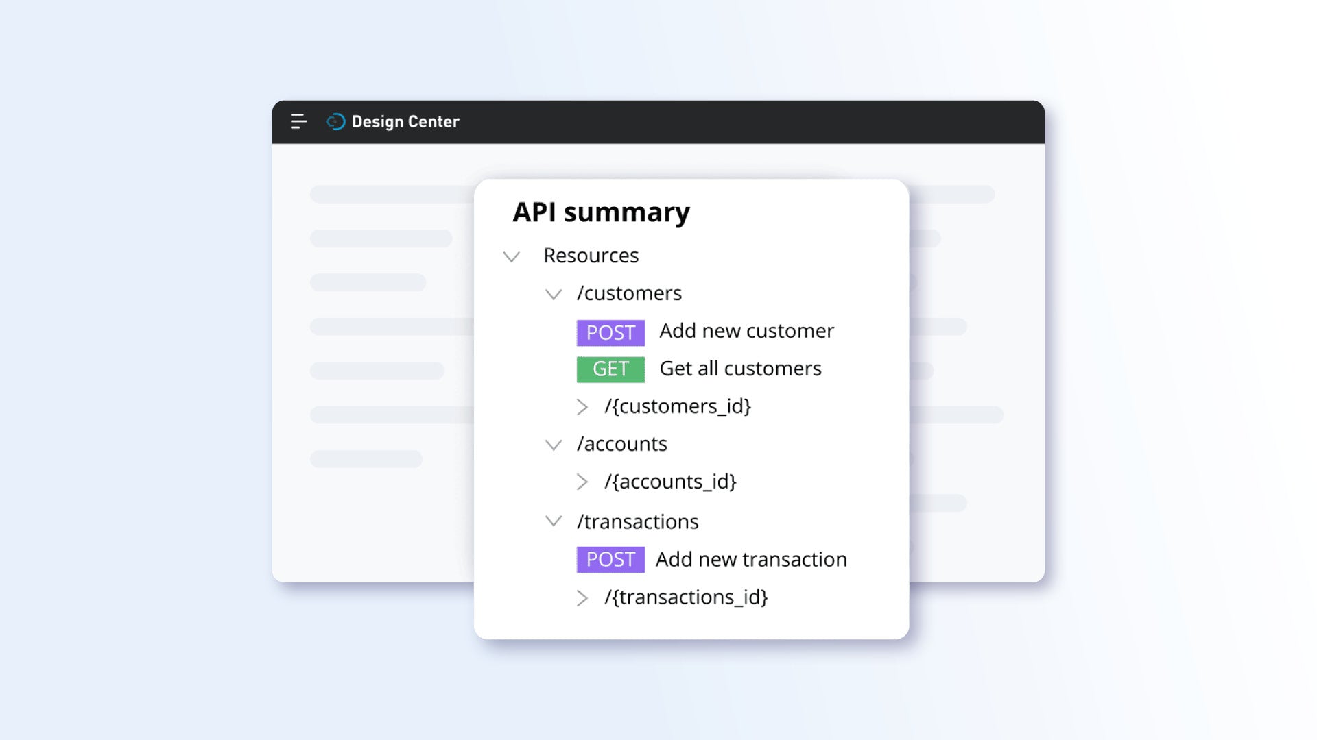Viewport: 1317px width, 740px height.
Task: Expand the /{customers_id} chevron
Action: point(582,407)
